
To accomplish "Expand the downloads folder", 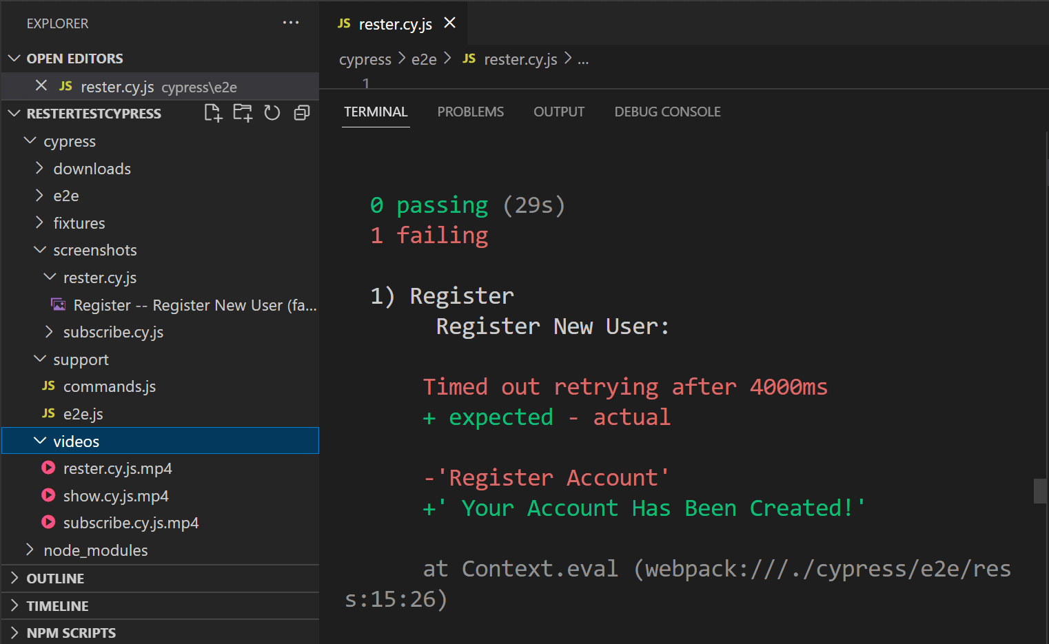I will click(92, 169).
